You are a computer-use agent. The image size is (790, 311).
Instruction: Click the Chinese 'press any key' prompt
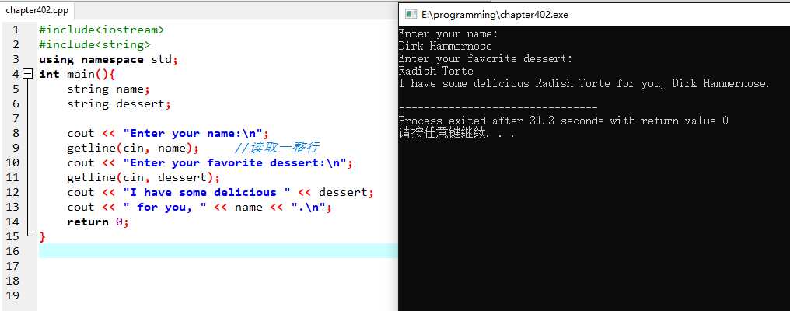pos(456,133)
